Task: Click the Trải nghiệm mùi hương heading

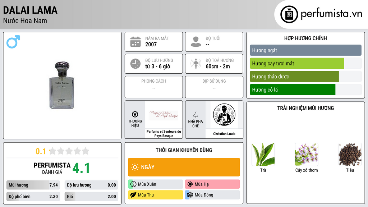Action: pyautogui.click(x=305, y=108)
